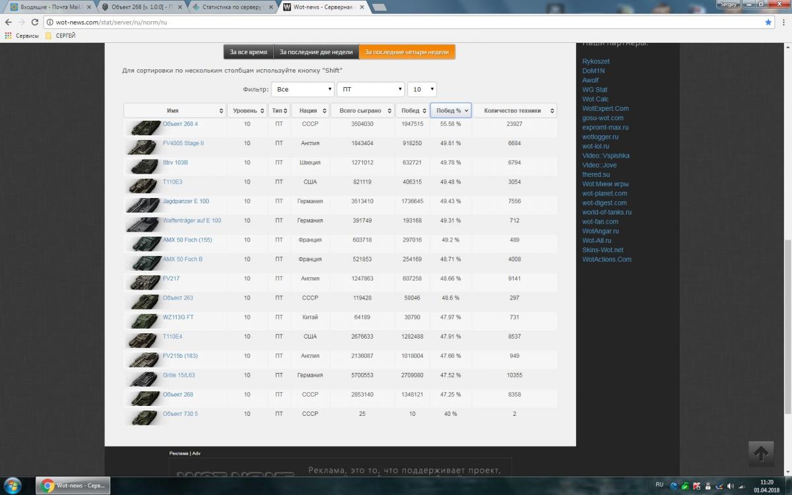Open the AMX 50 Foch B link
Screen dimensions: 792x495
pos(183,259)
